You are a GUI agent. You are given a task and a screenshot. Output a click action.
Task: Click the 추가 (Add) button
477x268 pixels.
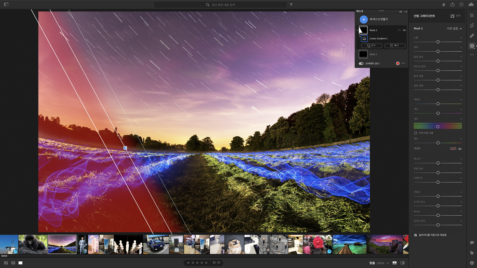(x=372, y=46)
